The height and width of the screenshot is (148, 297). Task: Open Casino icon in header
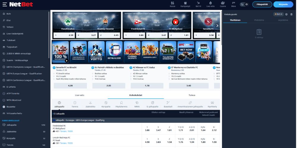pyautogui.click(x=223, y=4)
